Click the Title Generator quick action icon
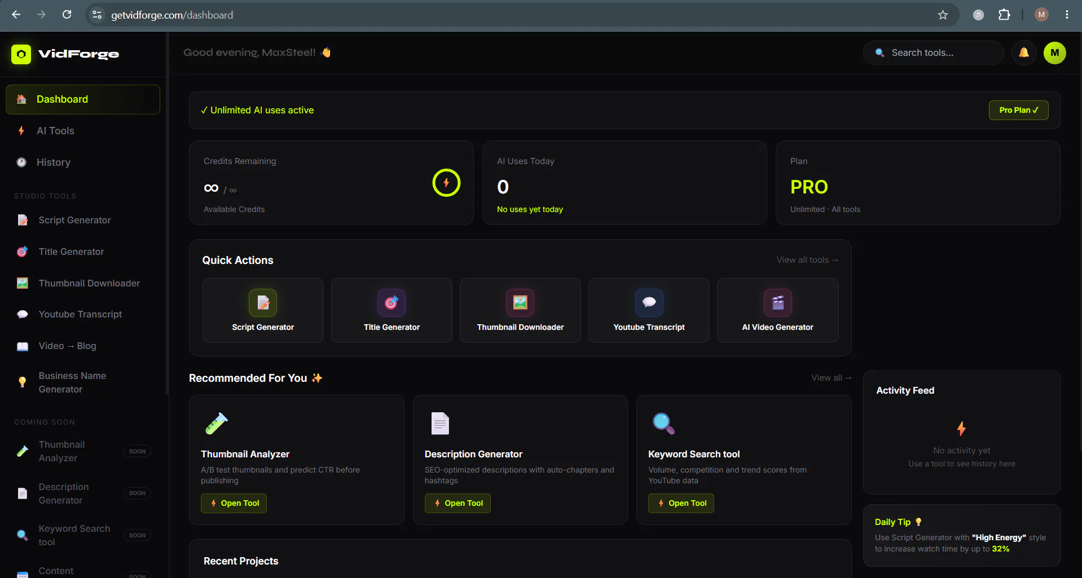The height and width of the screenshot is (578, 1082). [x=392, y=303]
